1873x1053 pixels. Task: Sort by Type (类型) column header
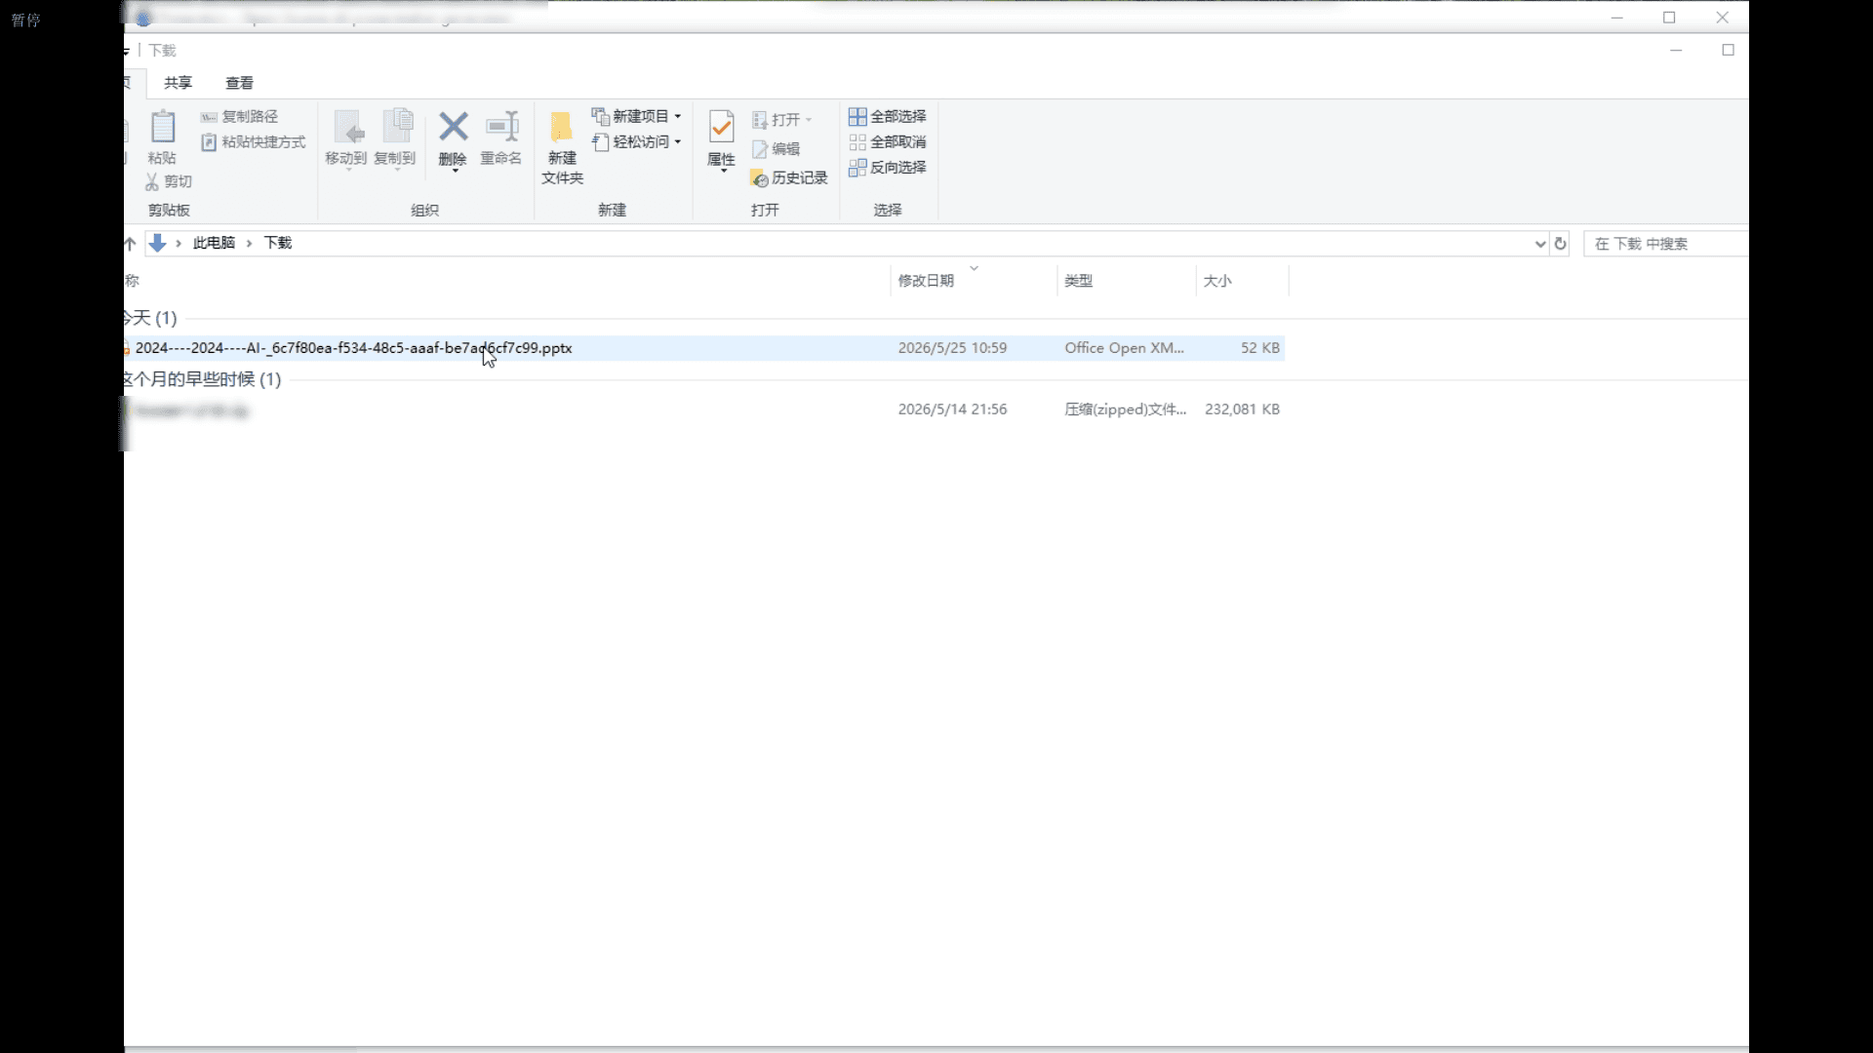[x=1078, y=281]
